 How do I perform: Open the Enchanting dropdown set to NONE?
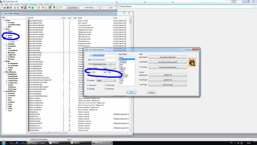point(106,80)
